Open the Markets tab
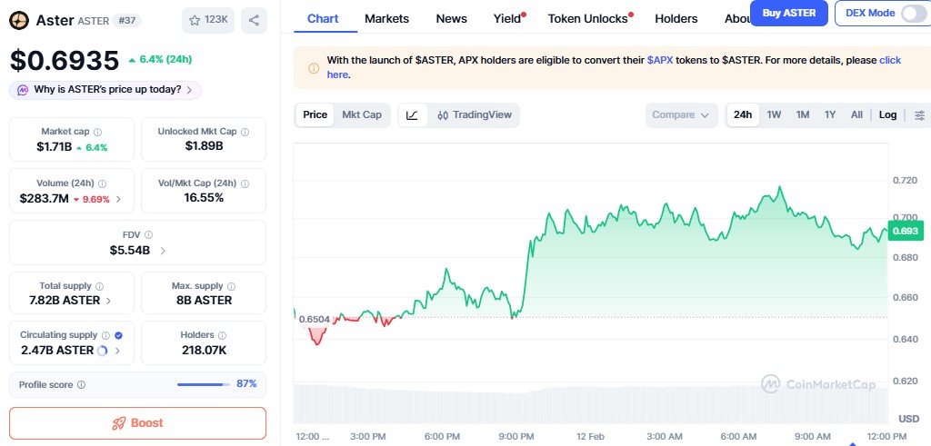931x446 pixels. coord(386,18)
